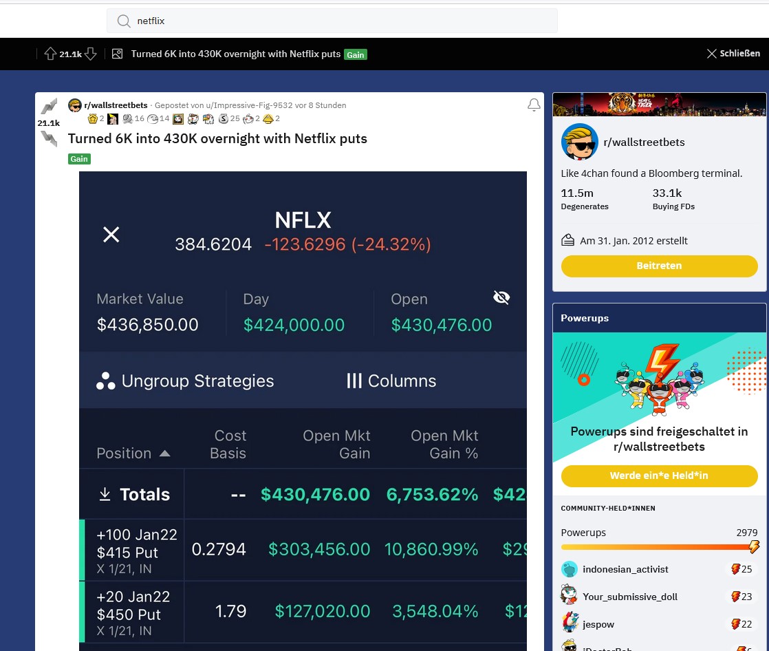Downvote the post in the black header bar
The image size is (769, 651).
tap(91, 54)
